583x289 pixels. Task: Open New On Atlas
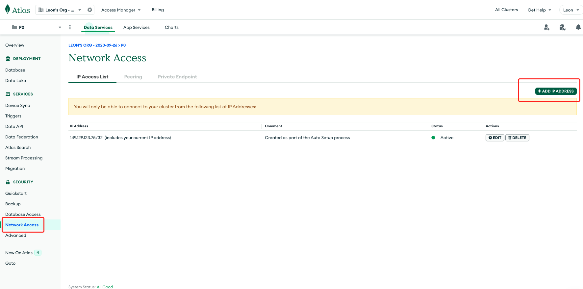(x=19, y=253)
